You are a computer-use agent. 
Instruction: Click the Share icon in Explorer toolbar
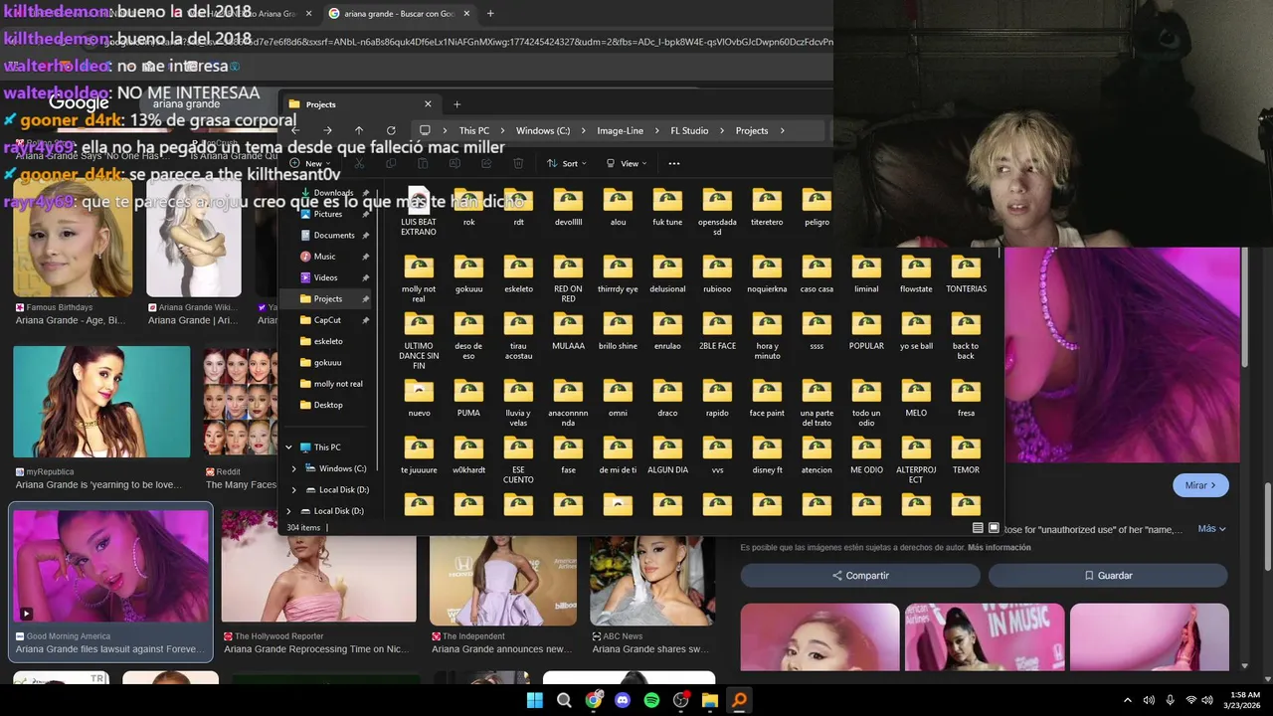tap(486, 163)
